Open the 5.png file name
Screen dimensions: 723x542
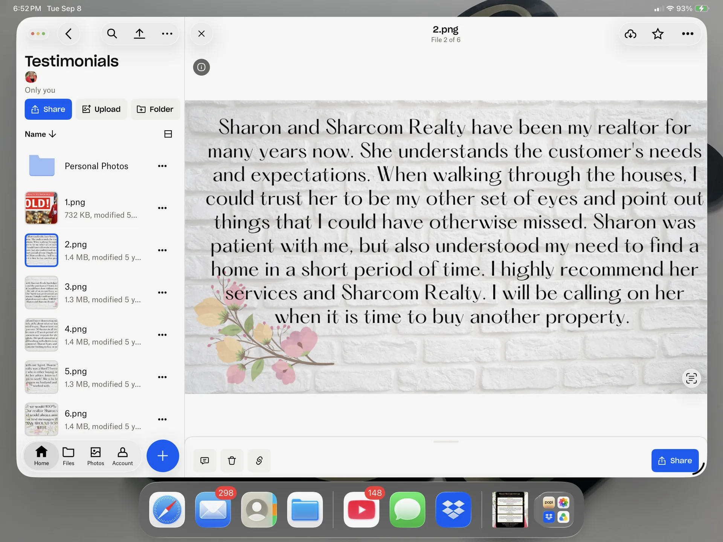pyautogui.click(x=76, y=371)
